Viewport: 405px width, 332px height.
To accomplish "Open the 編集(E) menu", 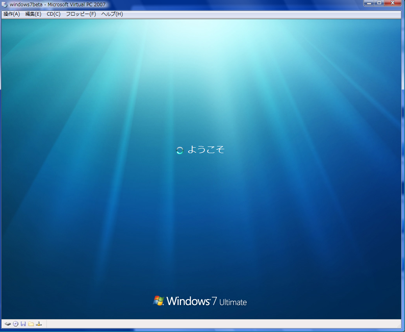I will (x=33, y=14).
